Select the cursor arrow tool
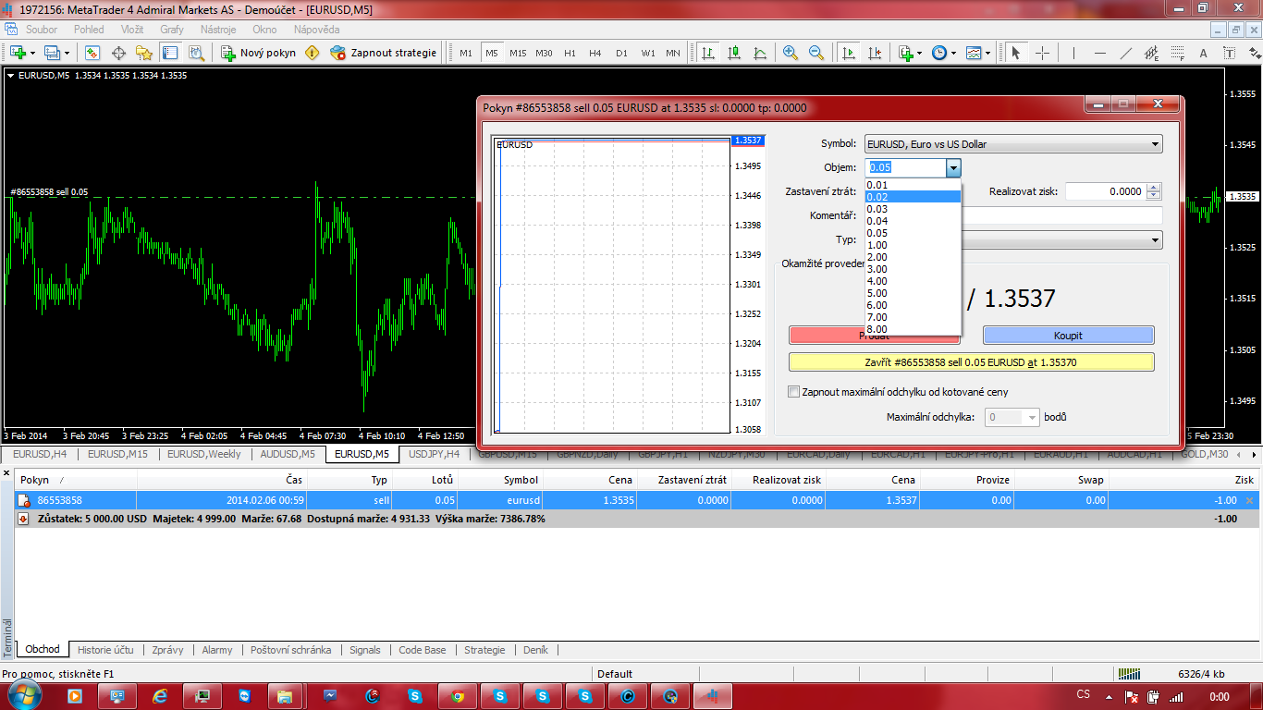 [x=1016, y=53]
